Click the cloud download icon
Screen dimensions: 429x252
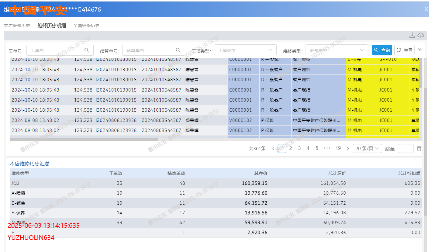[x=420, y=35]
